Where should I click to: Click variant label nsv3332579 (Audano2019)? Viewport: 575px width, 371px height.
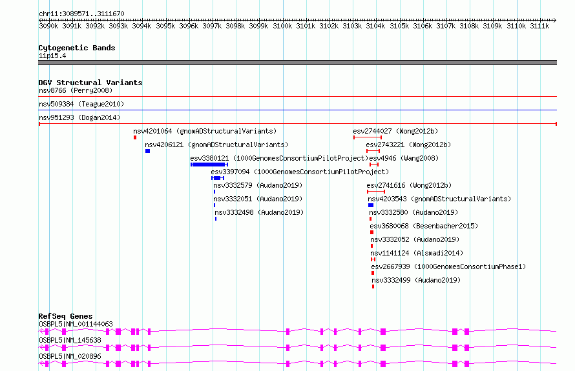pyautogui.click(x=258, y=185)
